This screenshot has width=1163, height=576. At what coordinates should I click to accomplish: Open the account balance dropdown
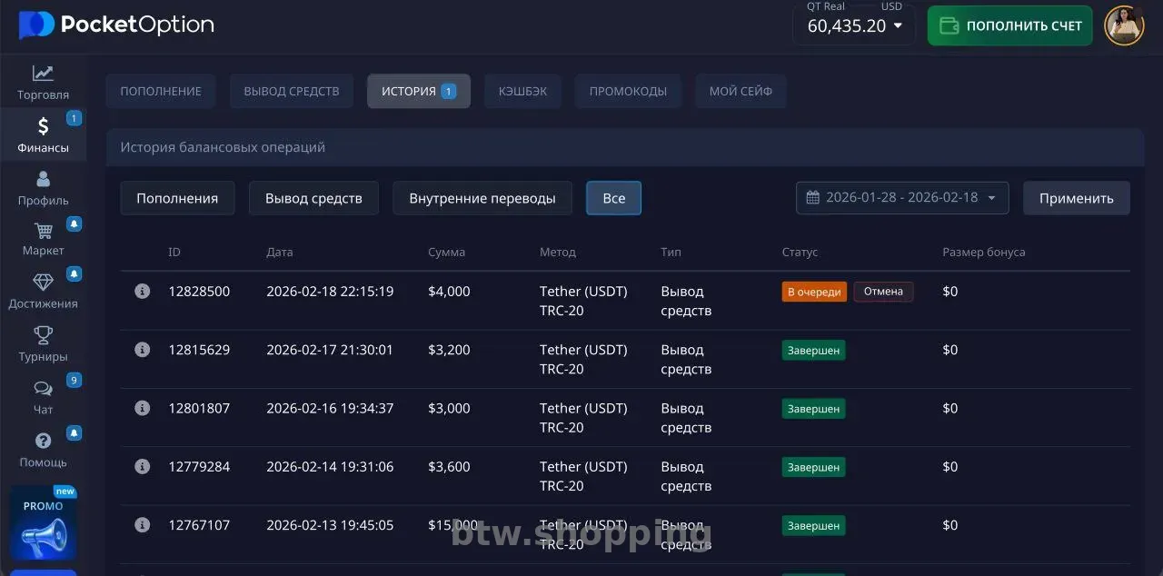(x=852, y=26)
